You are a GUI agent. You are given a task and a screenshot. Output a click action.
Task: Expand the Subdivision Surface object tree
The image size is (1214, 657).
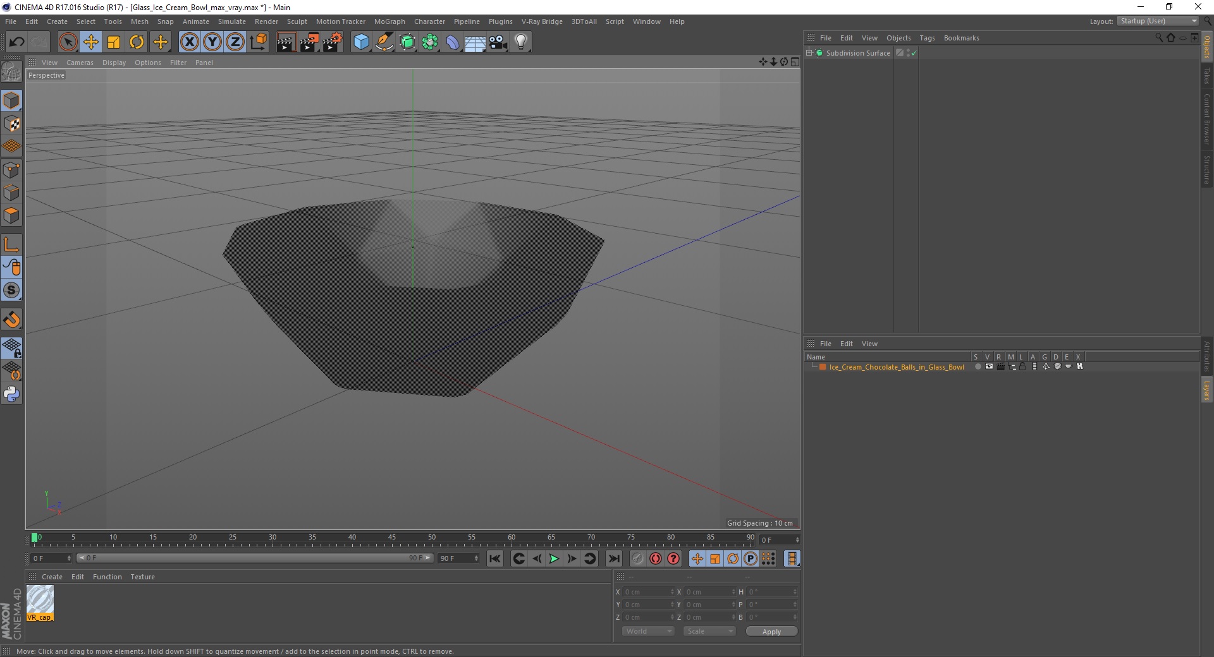(x=809, y=53)
